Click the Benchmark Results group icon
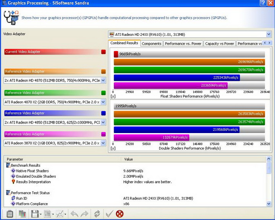 tap(8, 165)
